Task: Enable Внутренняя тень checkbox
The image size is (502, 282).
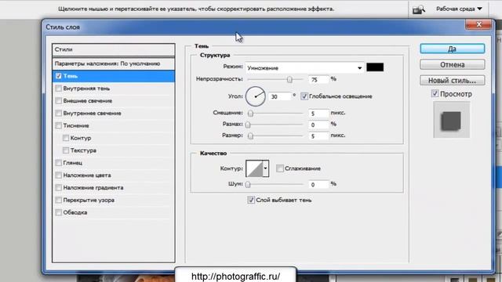Action: click(58, 89)
